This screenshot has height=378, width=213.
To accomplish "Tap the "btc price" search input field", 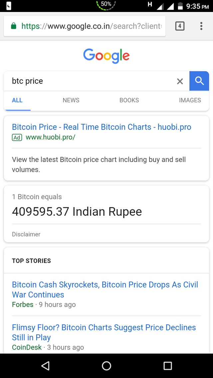I will 90,81.
